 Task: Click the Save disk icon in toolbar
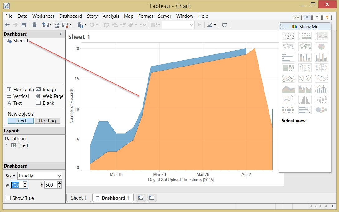tap(24, 25)
